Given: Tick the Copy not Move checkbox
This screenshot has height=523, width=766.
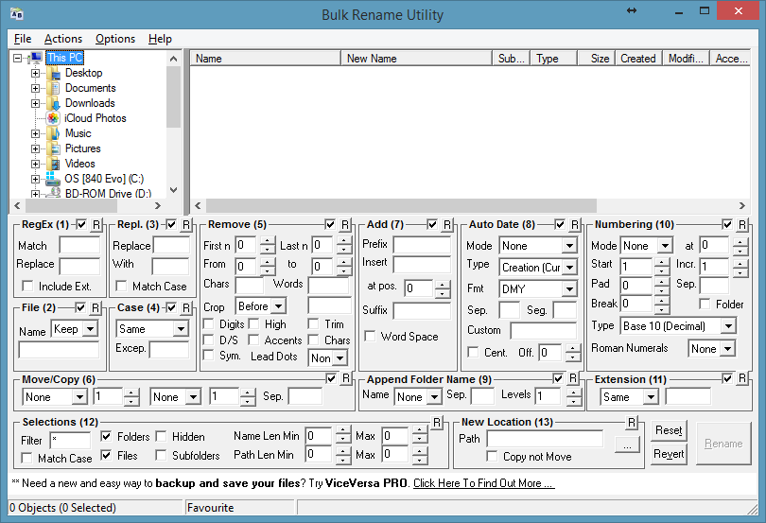Looking at the screenshot, I should pos(493,456).
